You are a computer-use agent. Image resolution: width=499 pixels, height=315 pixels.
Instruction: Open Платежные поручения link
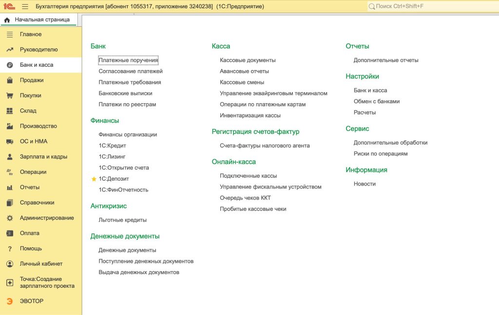[x=128, y=60]
